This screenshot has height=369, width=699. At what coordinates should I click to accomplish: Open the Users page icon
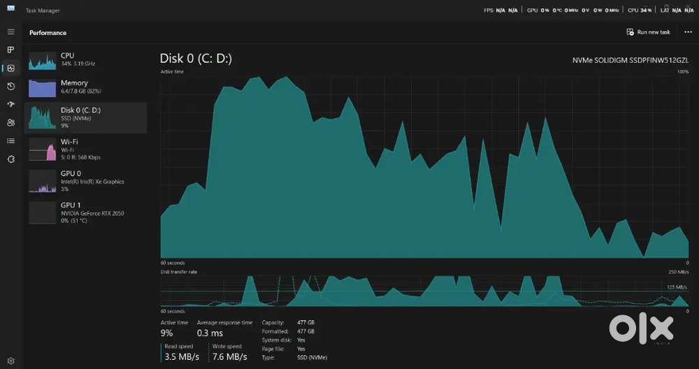(x=10, y=123)
